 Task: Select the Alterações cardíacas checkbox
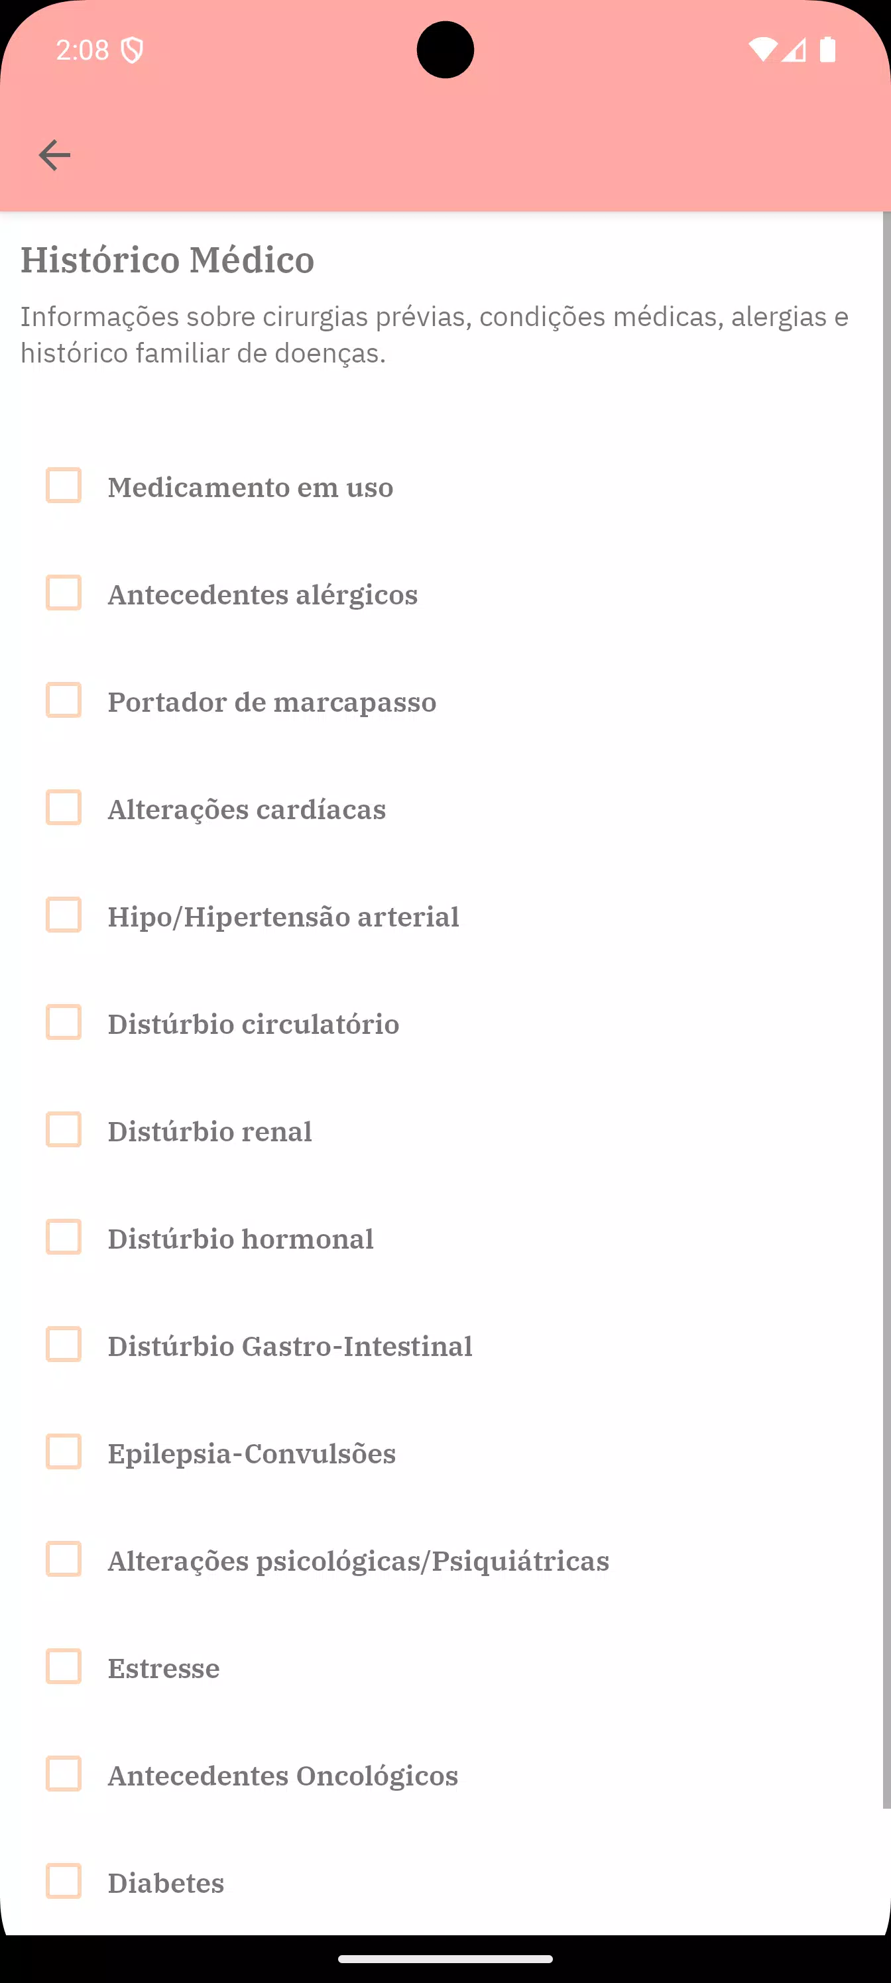pos(64,807)
